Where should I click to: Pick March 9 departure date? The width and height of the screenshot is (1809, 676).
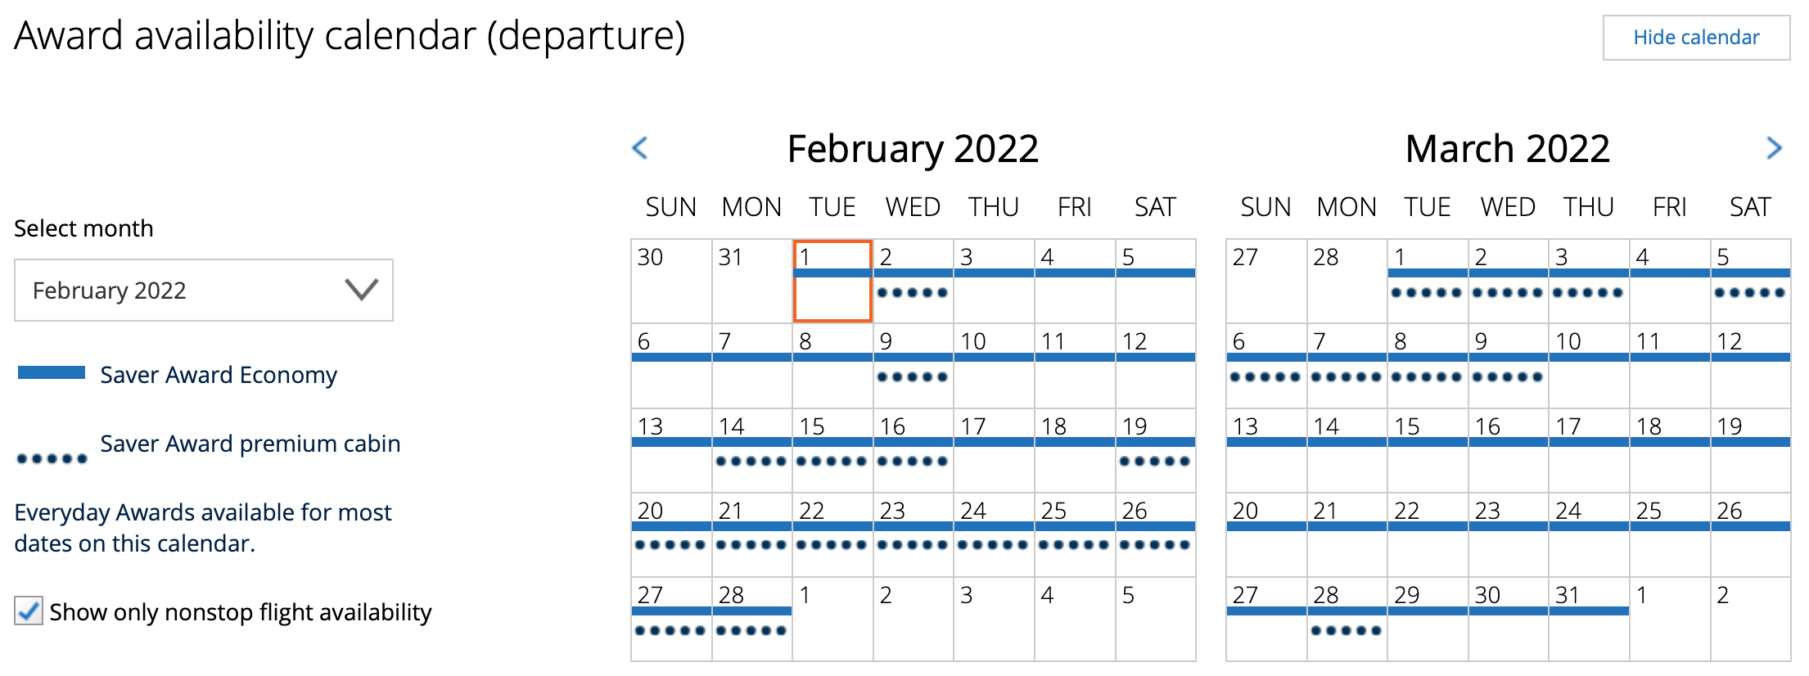[1509, 366]
